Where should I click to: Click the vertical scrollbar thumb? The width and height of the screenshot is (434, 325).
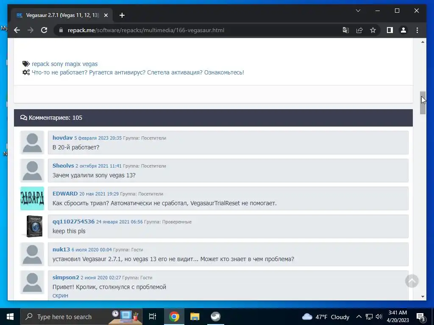(423, 102)
